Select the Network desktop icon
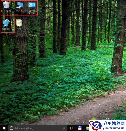 coord(6,24)
